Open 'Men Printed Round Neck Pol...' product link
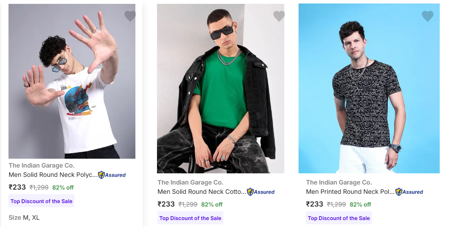The image size is (454, 227). 350,192
